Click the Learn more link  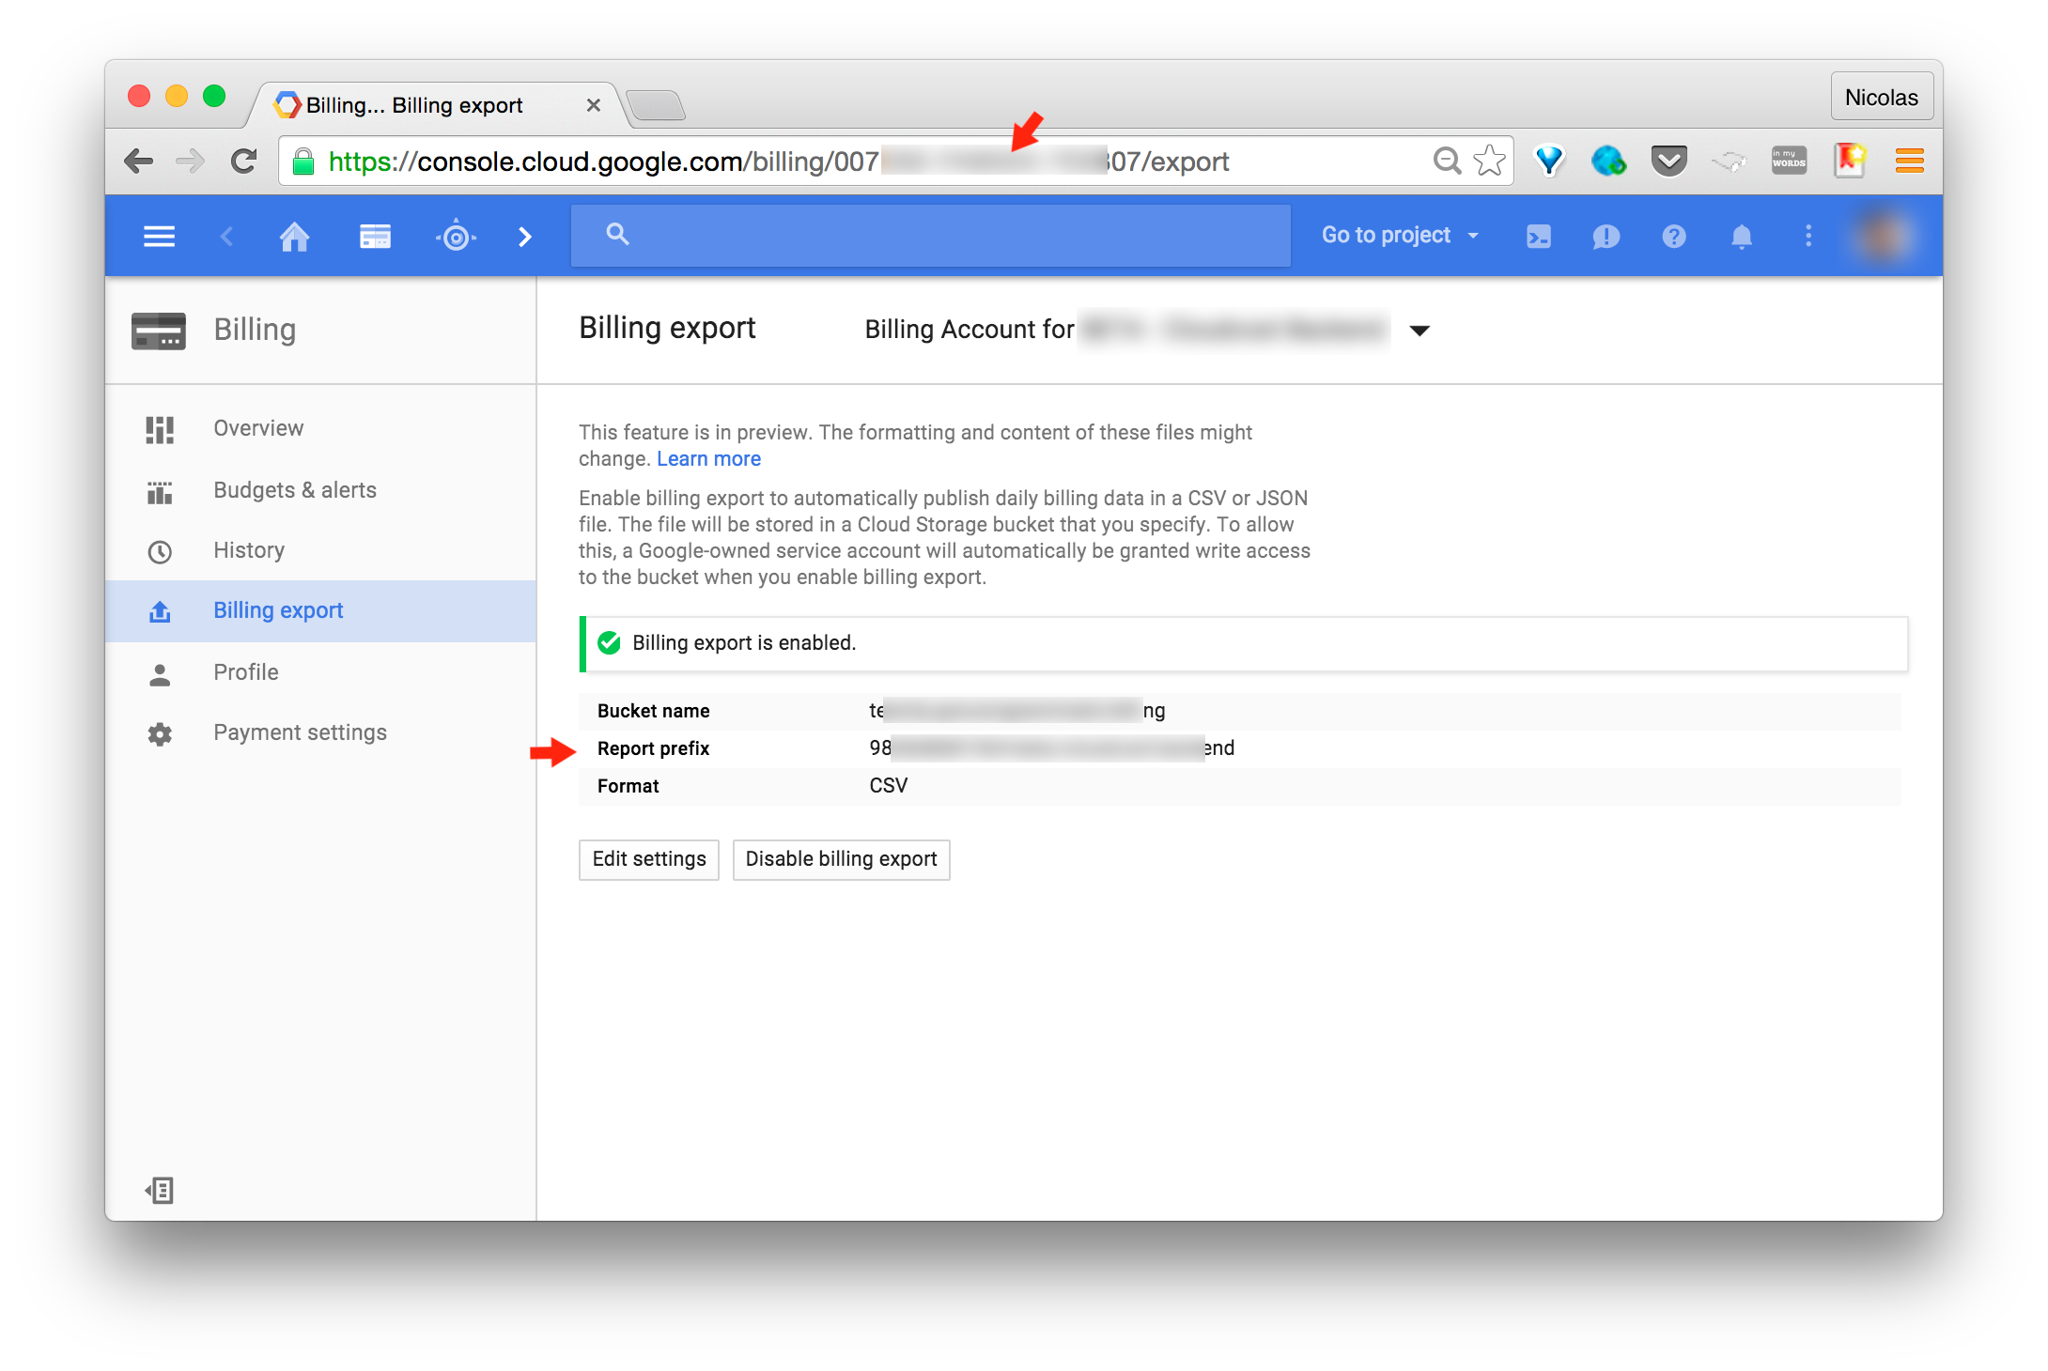click(708, 458)
